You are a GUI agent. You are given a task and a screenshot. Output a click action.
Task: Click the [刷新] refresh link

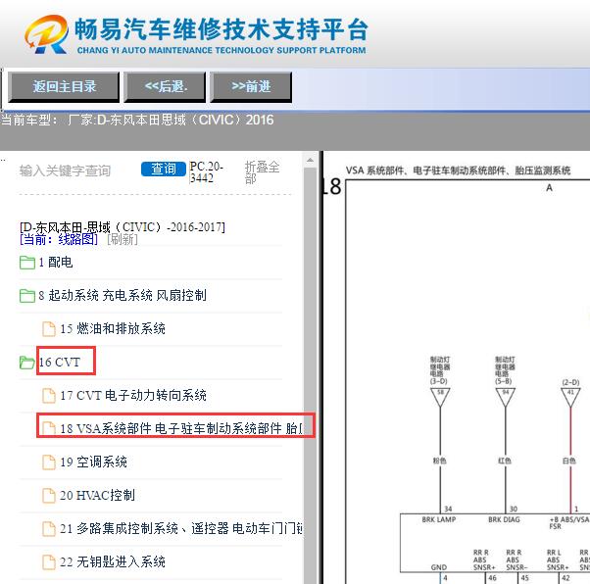(123, 239)
